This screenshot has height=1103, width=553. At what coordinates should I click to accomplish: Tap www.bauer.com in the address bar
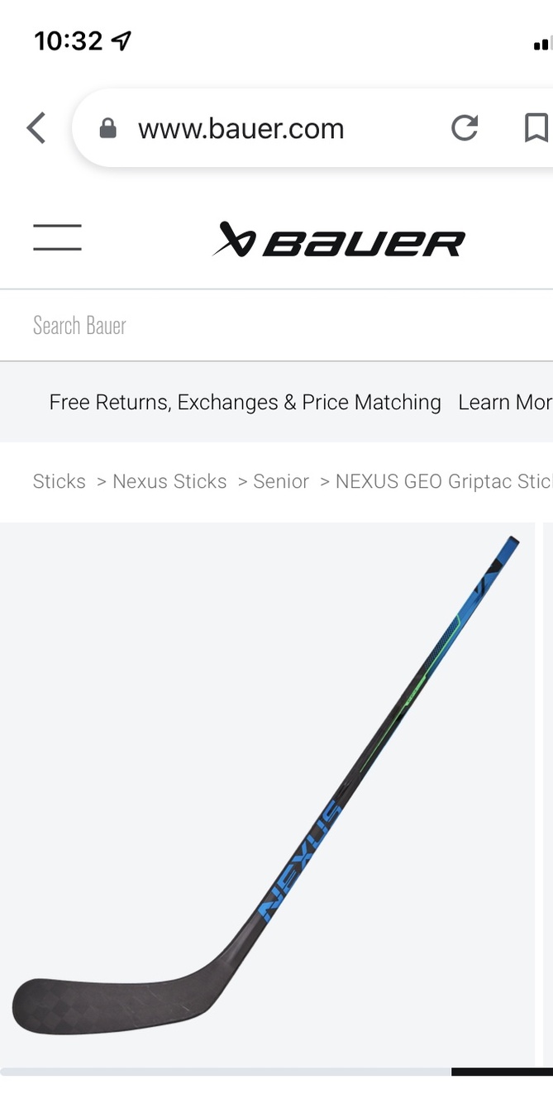(241, 128)
